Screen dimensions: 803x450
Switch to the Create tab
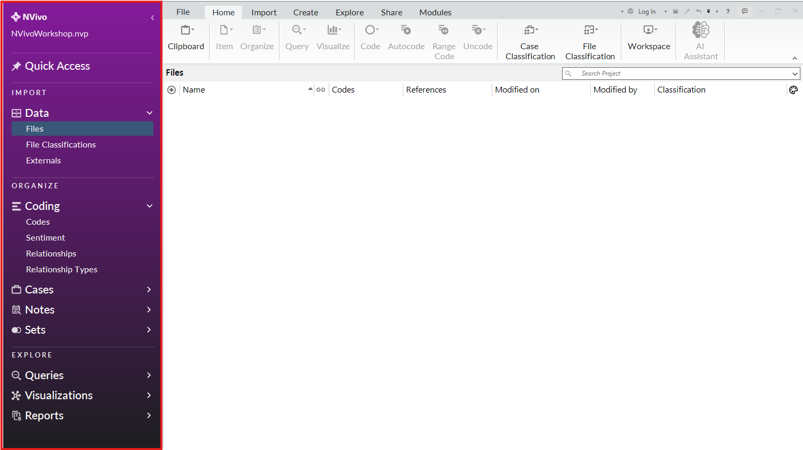306,12
